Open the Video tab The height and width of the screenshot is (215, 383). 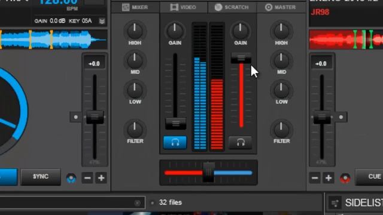[184, 7]
